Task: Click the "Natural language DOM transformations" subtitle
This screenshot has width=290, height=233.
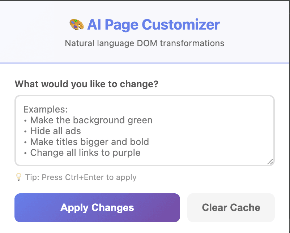Action: (145, 43)
